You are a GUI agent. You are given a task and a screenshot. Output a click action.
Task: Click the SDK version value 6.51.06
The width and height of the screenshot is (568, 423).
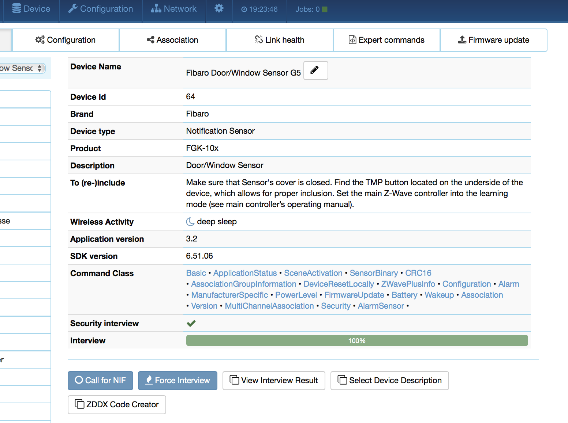point(199,256)
